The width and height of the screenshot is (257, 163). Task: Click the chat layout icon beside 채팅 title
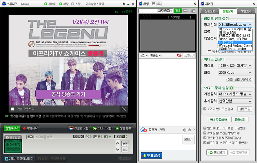pyautogui.click(x=153, y=4)
